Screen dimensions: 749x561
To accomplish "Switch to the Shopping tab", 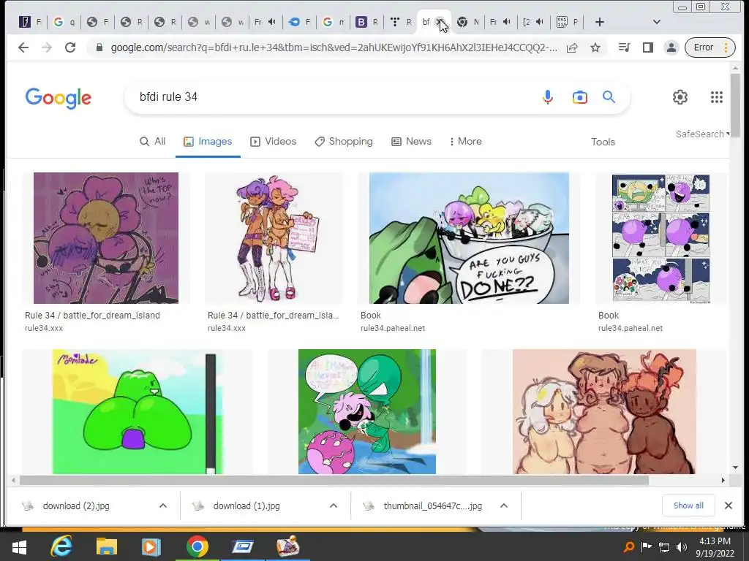I will pyautogui.click(x=344, y=141).
